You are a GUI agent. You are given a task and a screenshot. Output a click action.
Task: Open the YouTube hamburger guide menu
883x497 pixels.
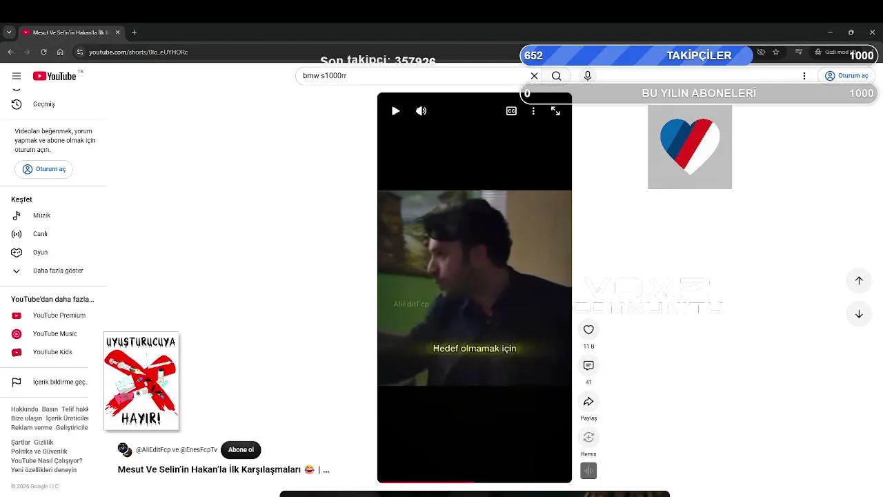[x=17, y=76]
